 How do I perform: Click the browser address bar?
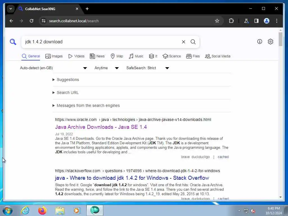point(129,21)
